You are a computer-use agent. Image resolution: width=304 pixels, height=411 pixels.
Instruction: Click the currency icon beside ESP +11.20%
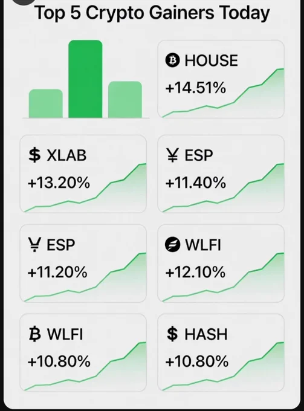coord(34,245)
